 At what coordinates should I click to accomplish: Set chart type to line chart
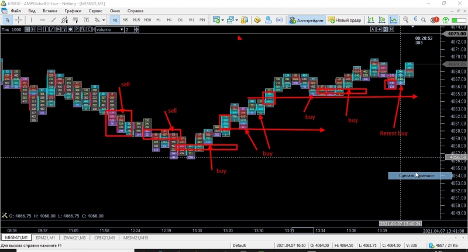pos(393,20)
